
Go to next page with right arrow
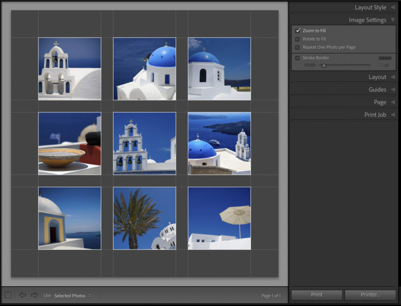click(34, 295)
